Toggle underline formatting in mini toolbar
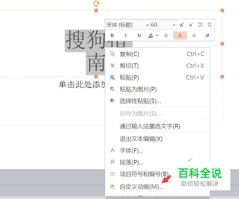Image resolution: width=239 pixels, height=199 pixels. pyautogui.click(x=139, y=35)
